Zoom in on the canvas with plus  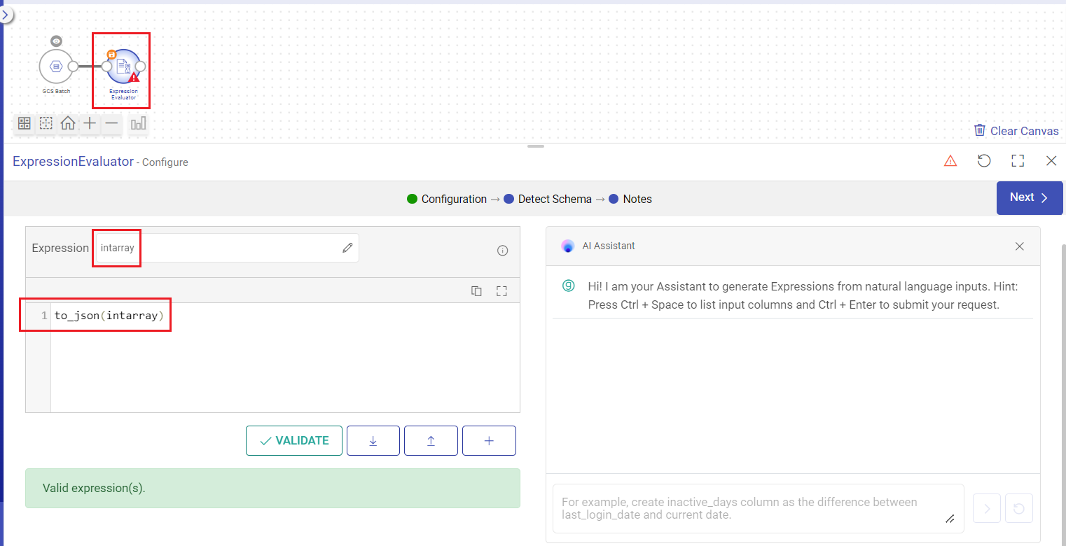[x=90, y=124]
